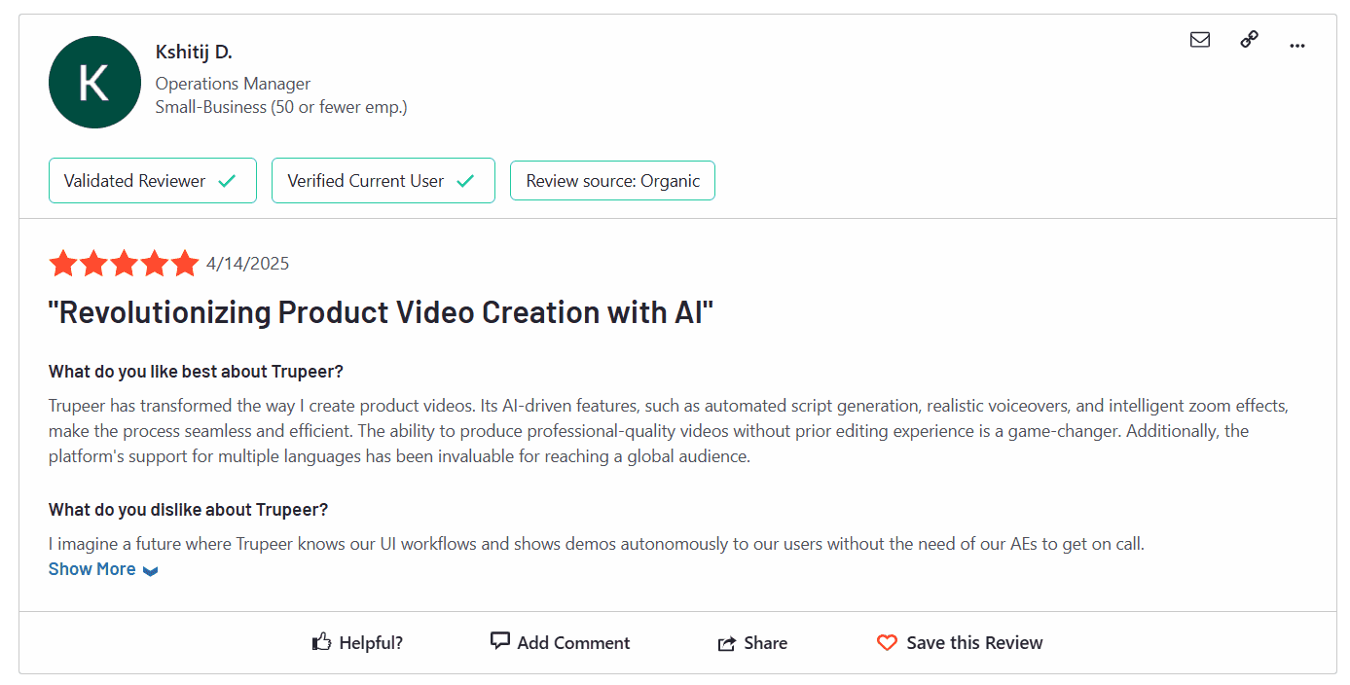Toggle Save this Review heart
The image size is (1350, 685).
tap(959, 642)
